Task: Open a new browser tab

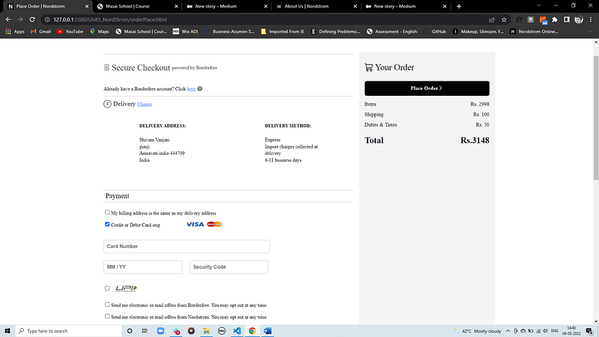Action: (x=459, y=6)
